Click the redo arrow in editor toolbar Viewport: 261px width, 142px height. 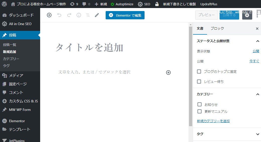pyautogui.click(x=69, y=15)
